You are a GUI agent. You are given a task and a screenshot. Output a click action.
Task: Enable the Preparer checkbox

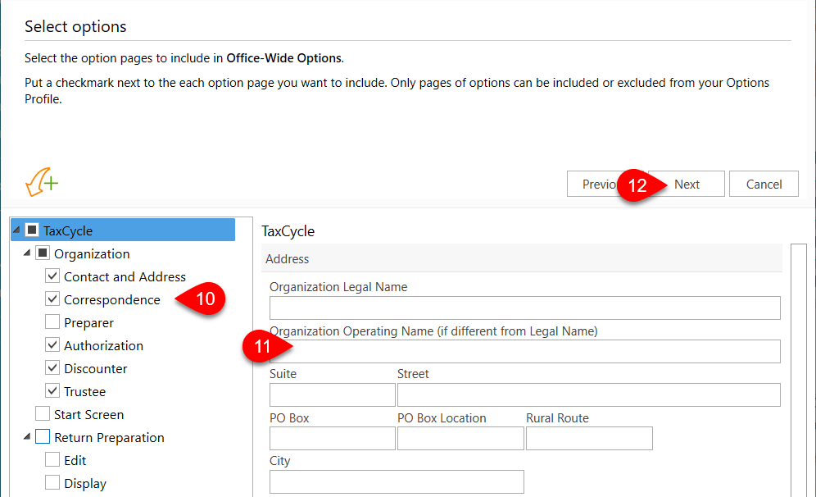coord(52,323)
